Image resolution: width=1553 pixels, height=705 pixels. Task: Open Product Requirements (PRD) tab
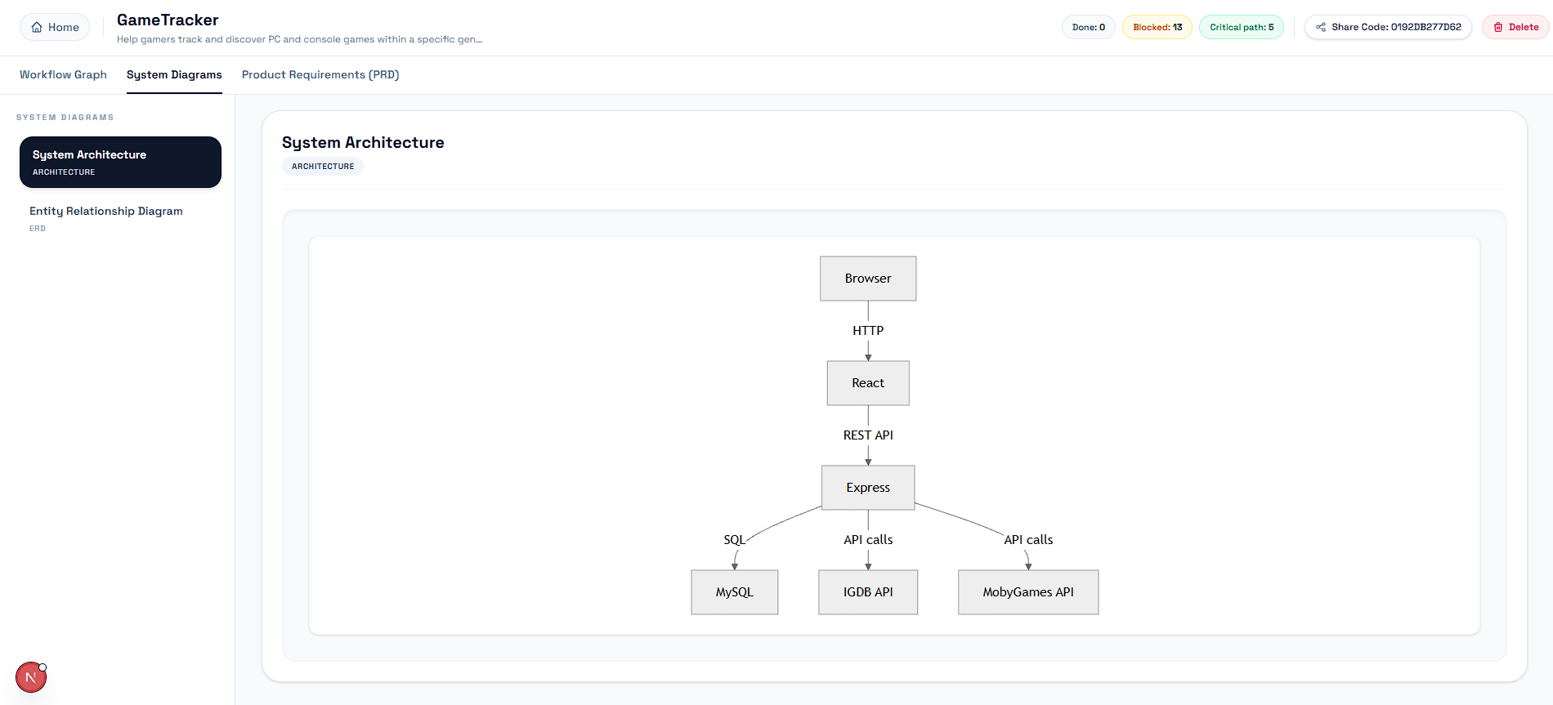(x=320, y=74)
